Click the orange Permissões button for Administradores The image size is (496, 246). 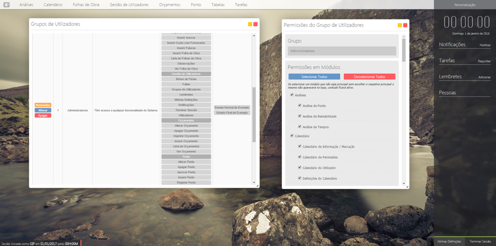click(x=43, y=105)
